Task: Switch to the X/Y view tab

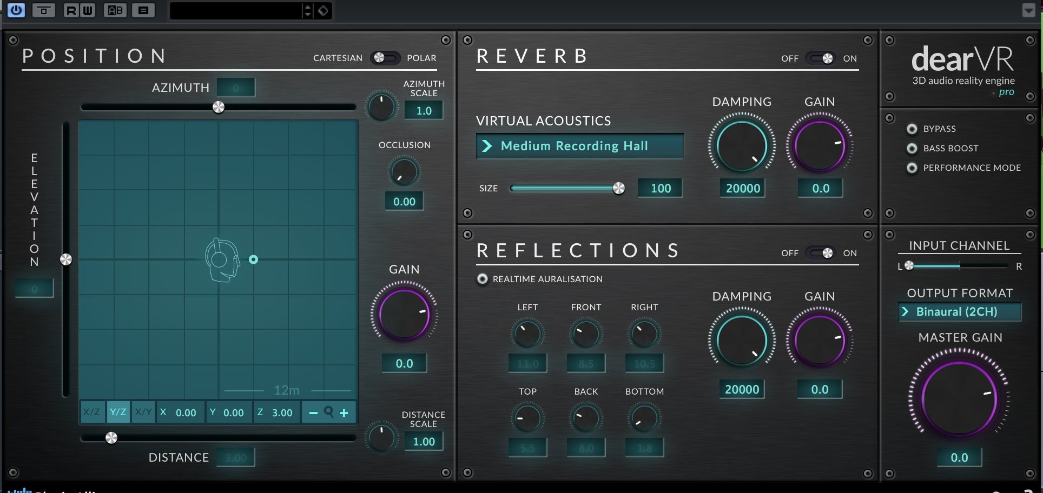Action: (143, 412)
